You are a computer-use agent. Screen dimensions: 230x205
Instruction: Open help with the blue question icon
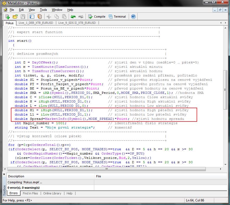(x=133, y=17)
